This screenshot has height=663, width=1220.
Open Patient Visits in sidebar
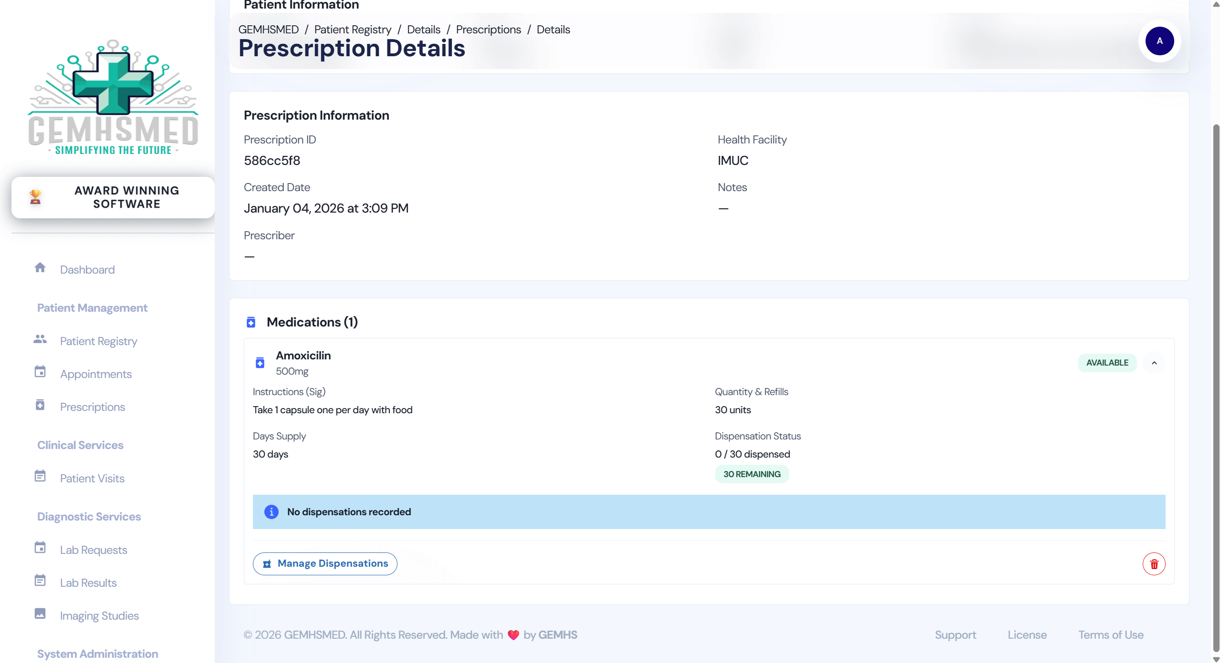[92, 479]
